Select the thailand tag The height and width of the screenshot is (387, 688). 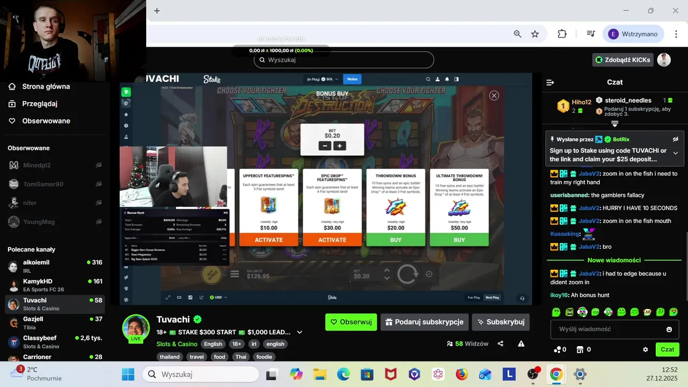170,357
